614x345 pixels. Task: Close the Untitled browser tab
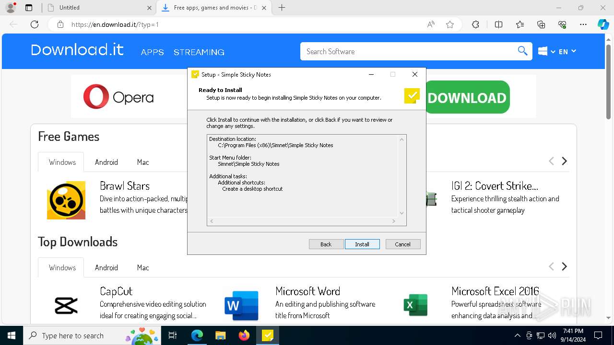(149, 8)
